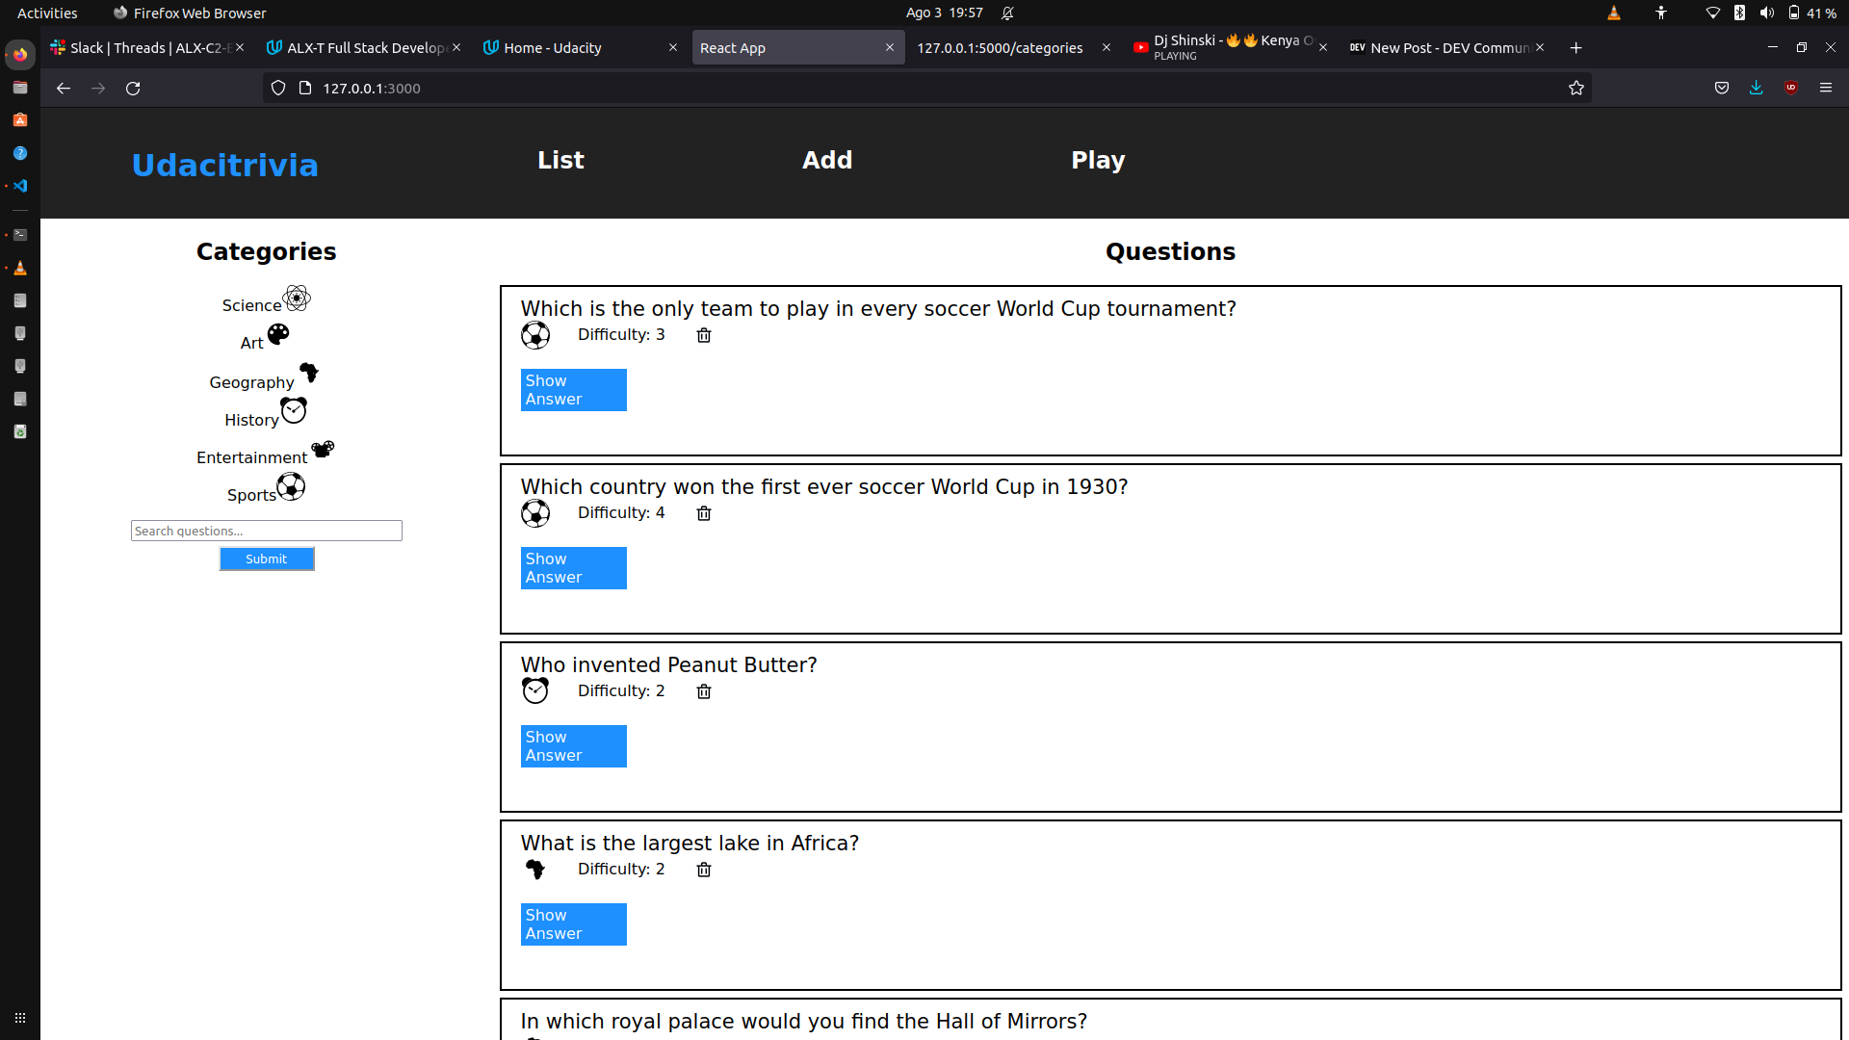Submit the question search
The height and width of the screenshot is (1040, 1849).
[x=267, y=559]
